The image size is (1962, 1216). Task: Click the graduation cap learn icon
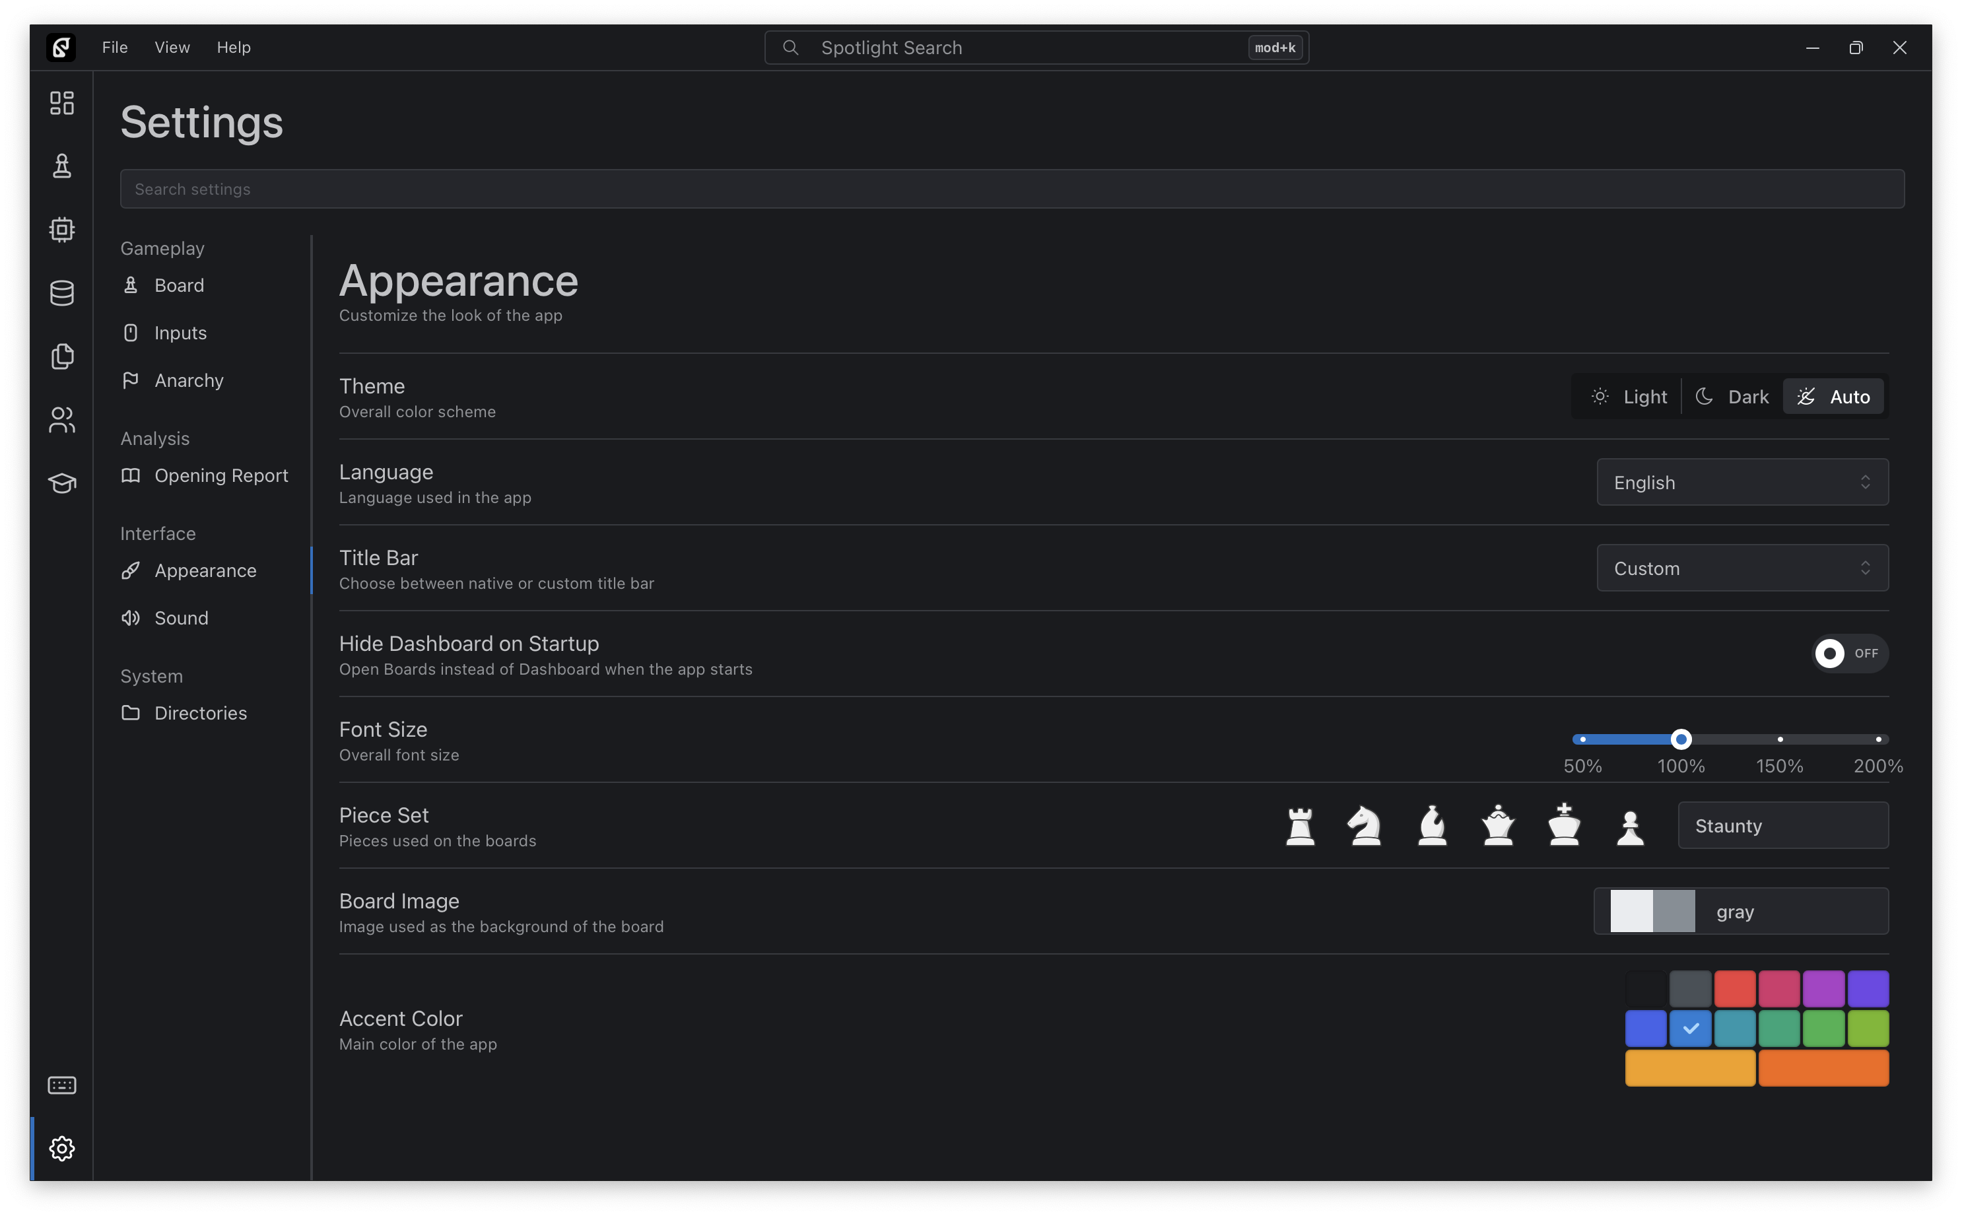point(62,483)
